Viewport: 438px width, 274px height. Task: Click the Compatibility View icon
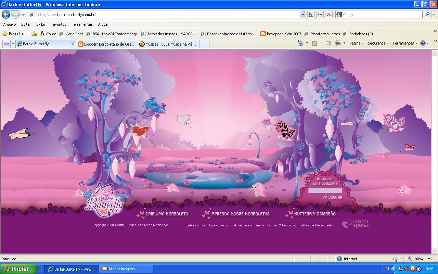311,14
